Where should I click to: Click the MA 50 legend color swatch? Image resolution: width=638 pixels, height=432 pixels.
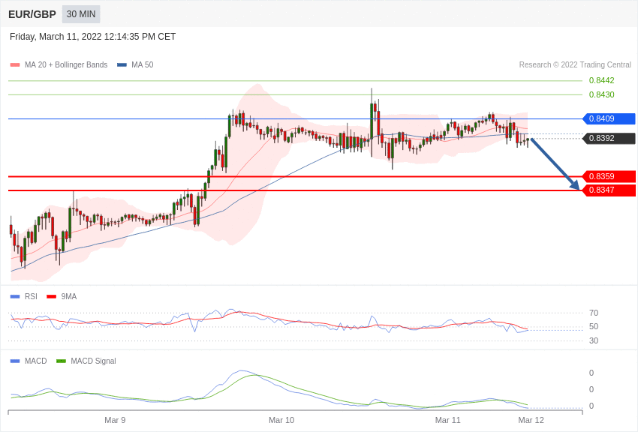click(x=122, y=65)
